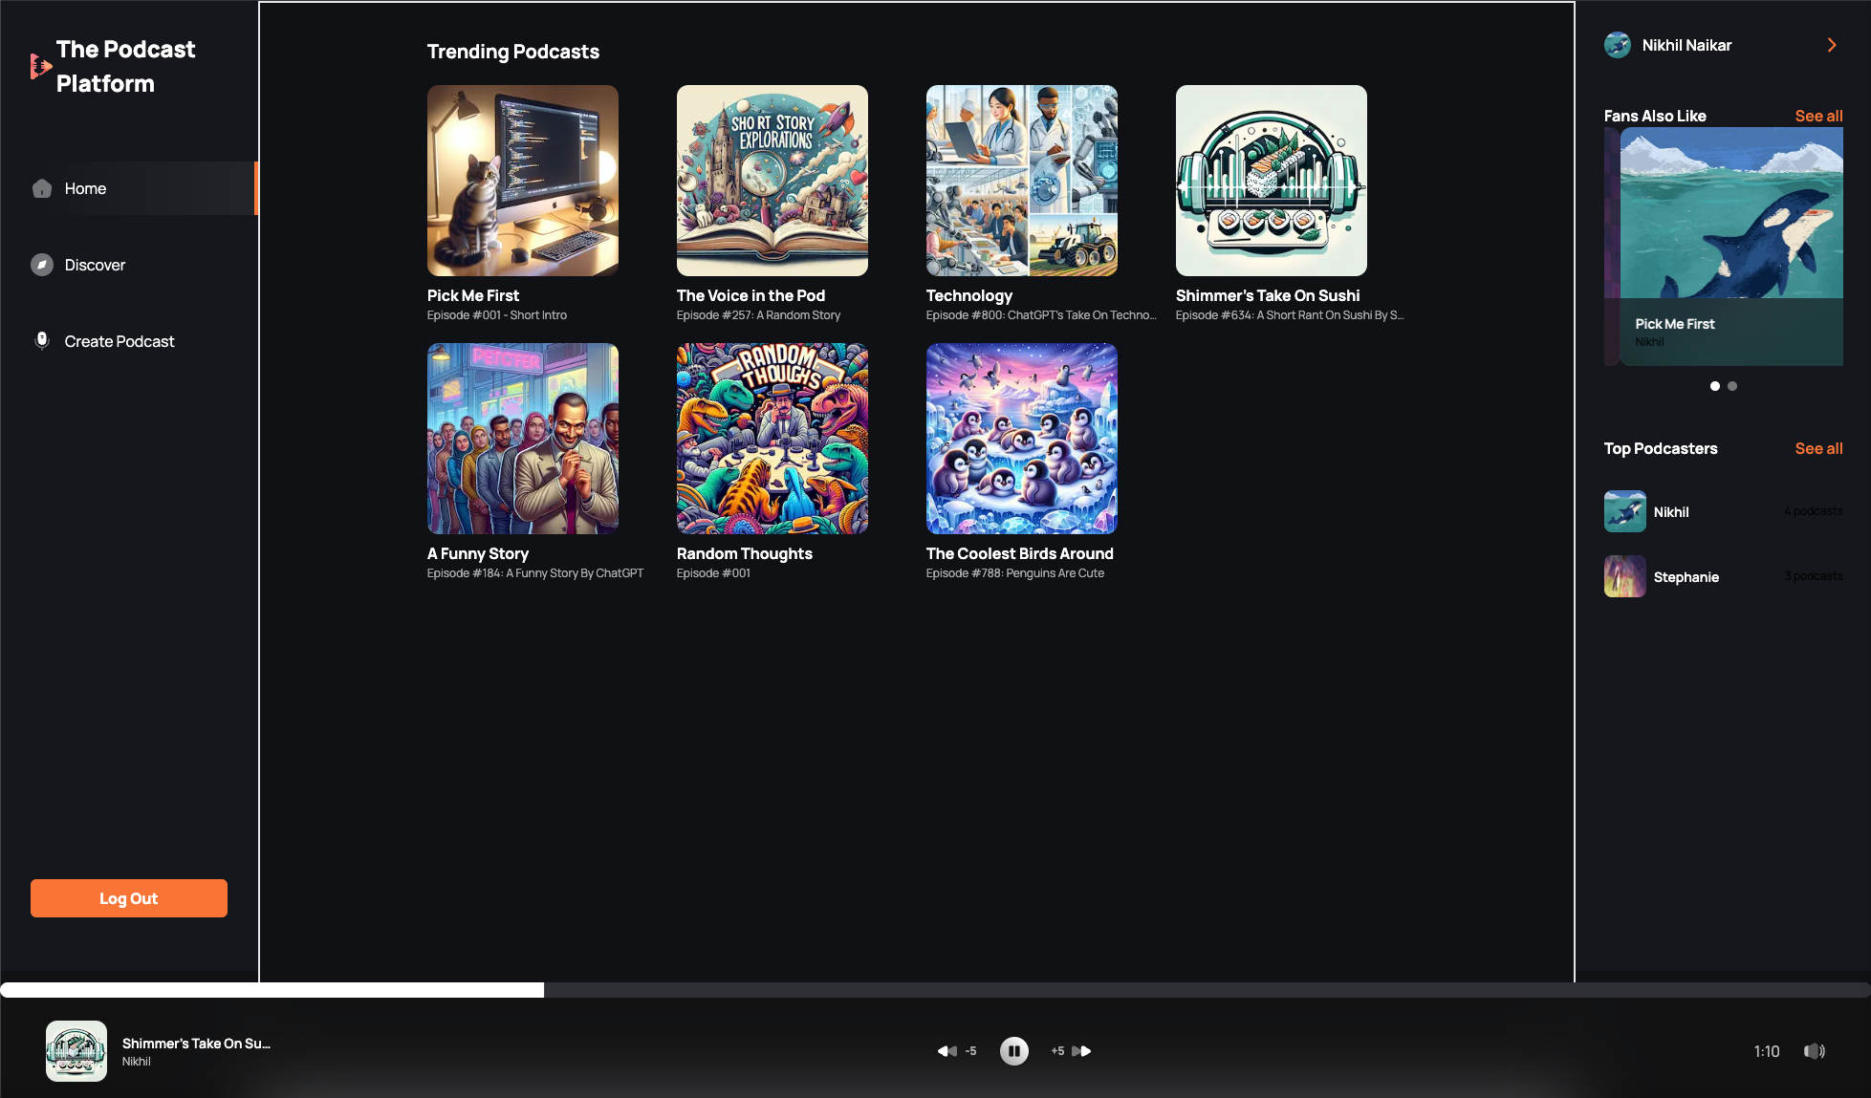This screenshot has width=1871, height=1098.
Task: Click 'Episode #800: ChatGPT's Take On Techno...' text
Action: [x=1041, y=315]
